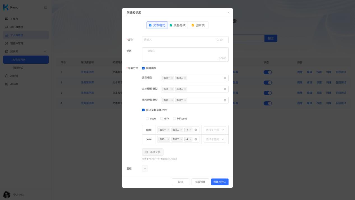355x200 pixels.
Task: Click the user avatar at bottom left
Action: tap(7, 195)
